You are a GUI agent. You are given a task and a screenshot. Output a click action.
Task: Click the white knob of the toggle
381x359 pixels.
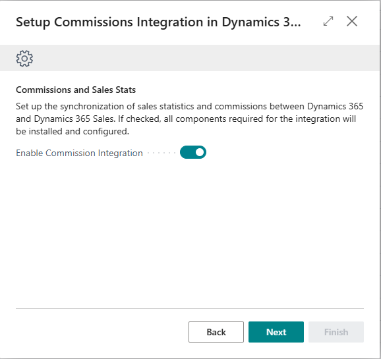200,152
